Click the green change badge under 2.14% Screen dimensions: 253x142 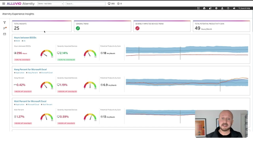66,60
